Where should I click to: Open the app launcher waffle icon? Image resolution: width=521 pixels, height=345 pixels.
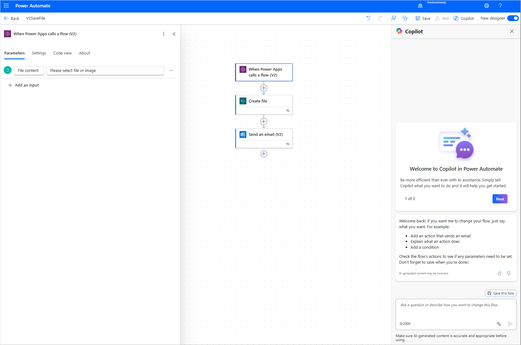click(6, 6)
